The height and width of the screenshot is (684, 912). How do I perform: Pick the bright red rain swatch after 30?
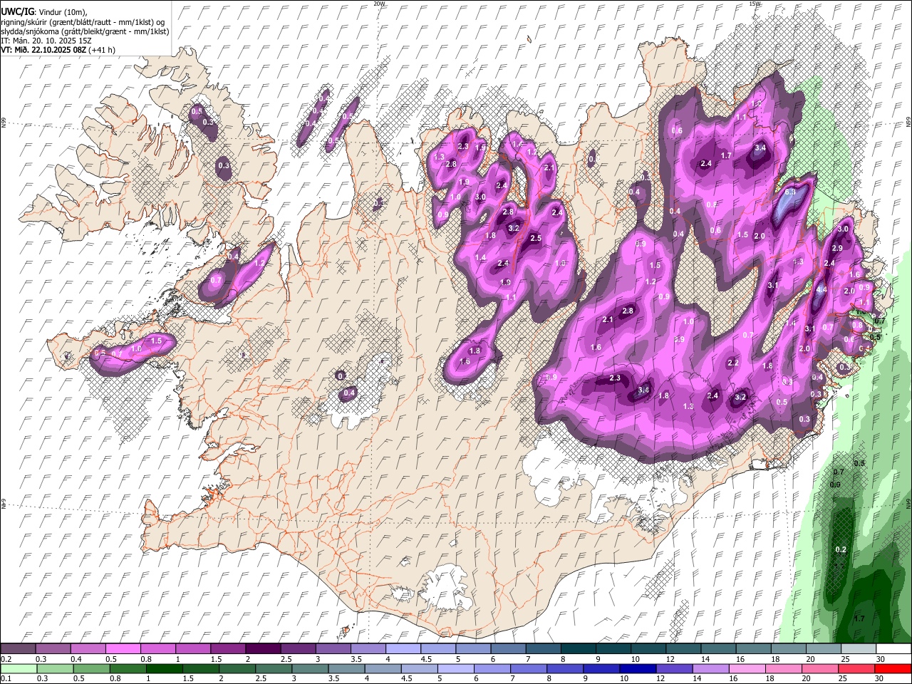tap(893, 668)
